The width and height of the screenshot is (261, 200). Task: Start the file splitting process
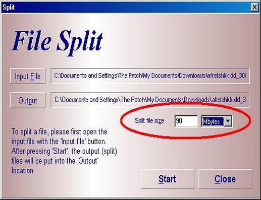pos(167,179)
